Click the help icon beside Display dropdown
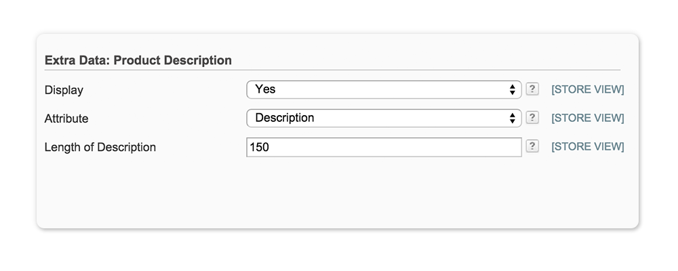This screenshot has width=678, height=271. coord(533,89)
